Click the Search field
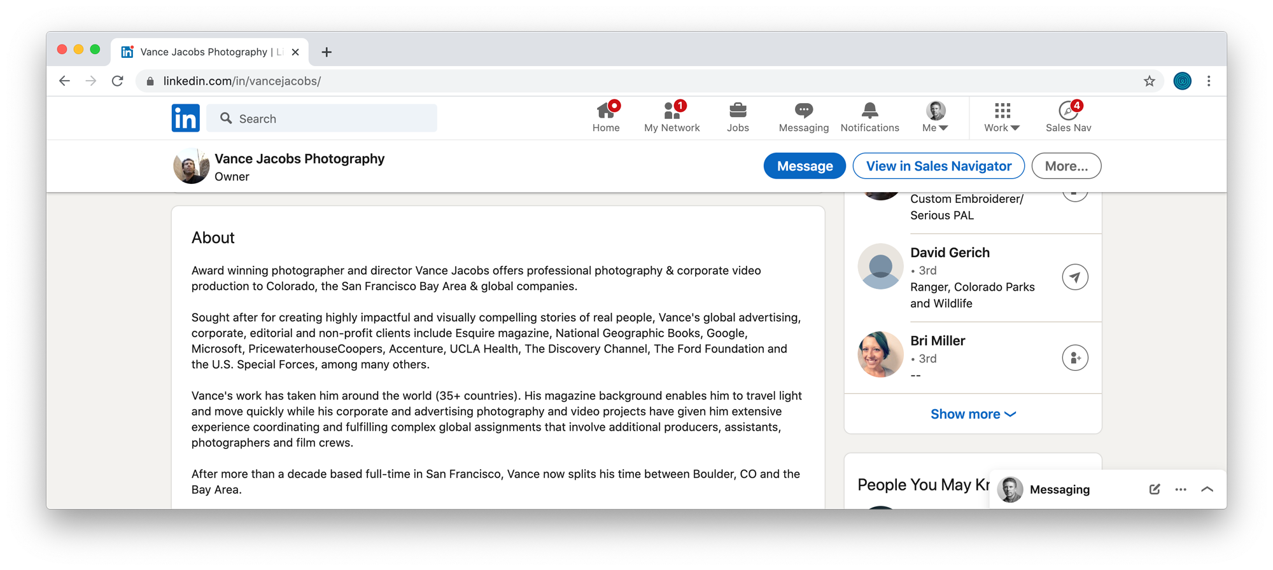This screenshot has width=1273, height=570. (x=322, y=118)
